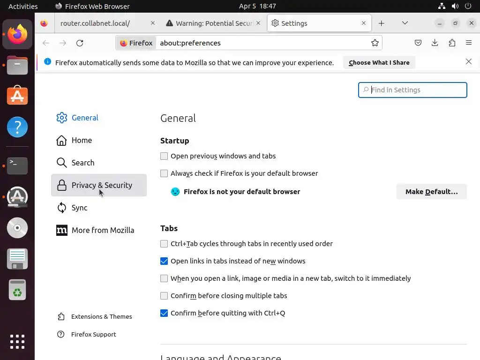Screen dimensions: 480x360
Task: Click the Choose What I Share button
Action: tap(379, 62)
